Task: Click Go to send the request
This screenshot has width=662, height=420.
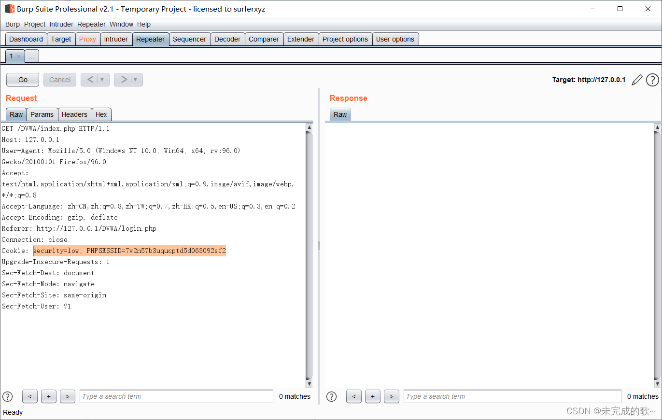Action: tap(23, 80)
